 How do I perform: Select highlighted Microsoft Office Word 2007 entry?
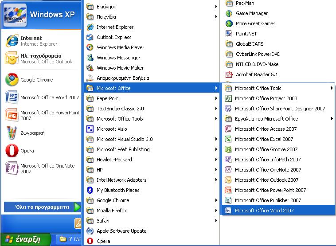(278, 211)
